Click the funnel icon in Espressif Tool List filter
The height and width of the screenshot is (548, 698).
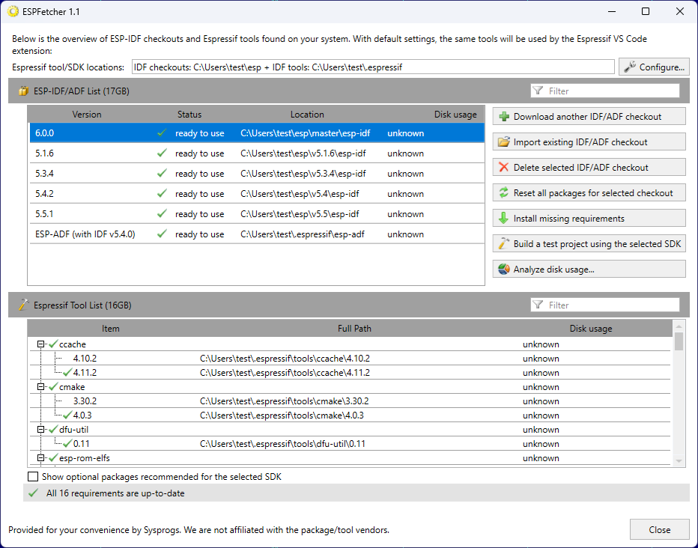(537, 305)
